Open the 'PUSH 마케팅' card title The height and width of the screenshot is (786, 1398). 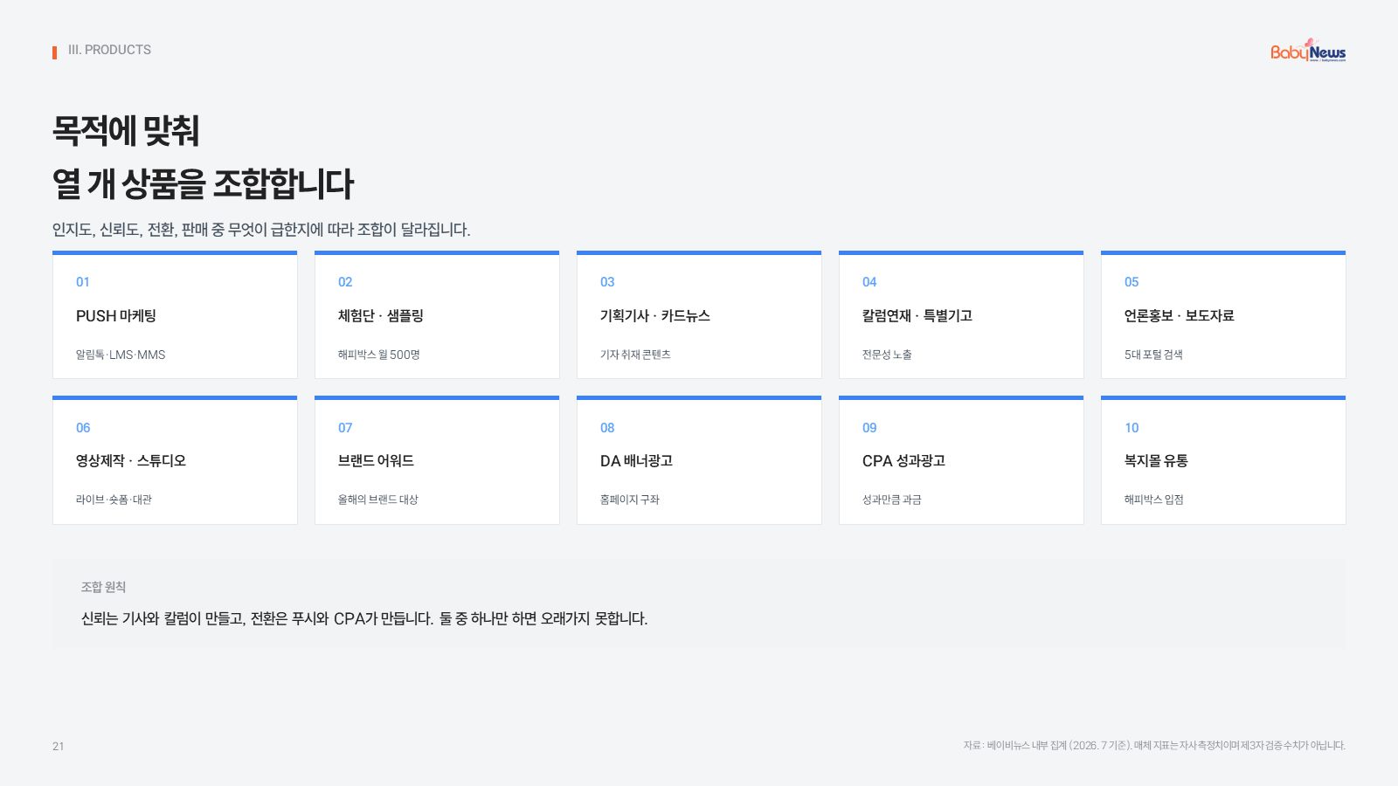[116, 316]
